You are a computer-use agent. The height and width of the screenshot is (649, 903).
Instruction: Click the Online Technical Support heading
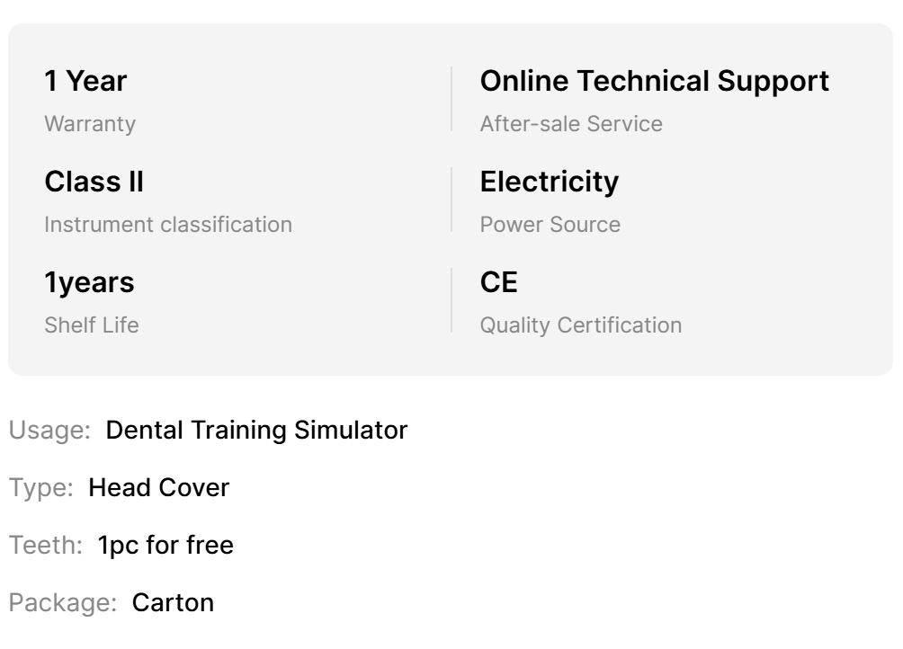pos(654,81)
